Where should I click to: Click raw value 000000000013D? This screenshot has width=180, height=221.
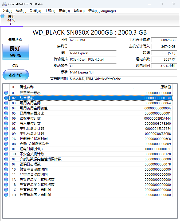point(158,98)
